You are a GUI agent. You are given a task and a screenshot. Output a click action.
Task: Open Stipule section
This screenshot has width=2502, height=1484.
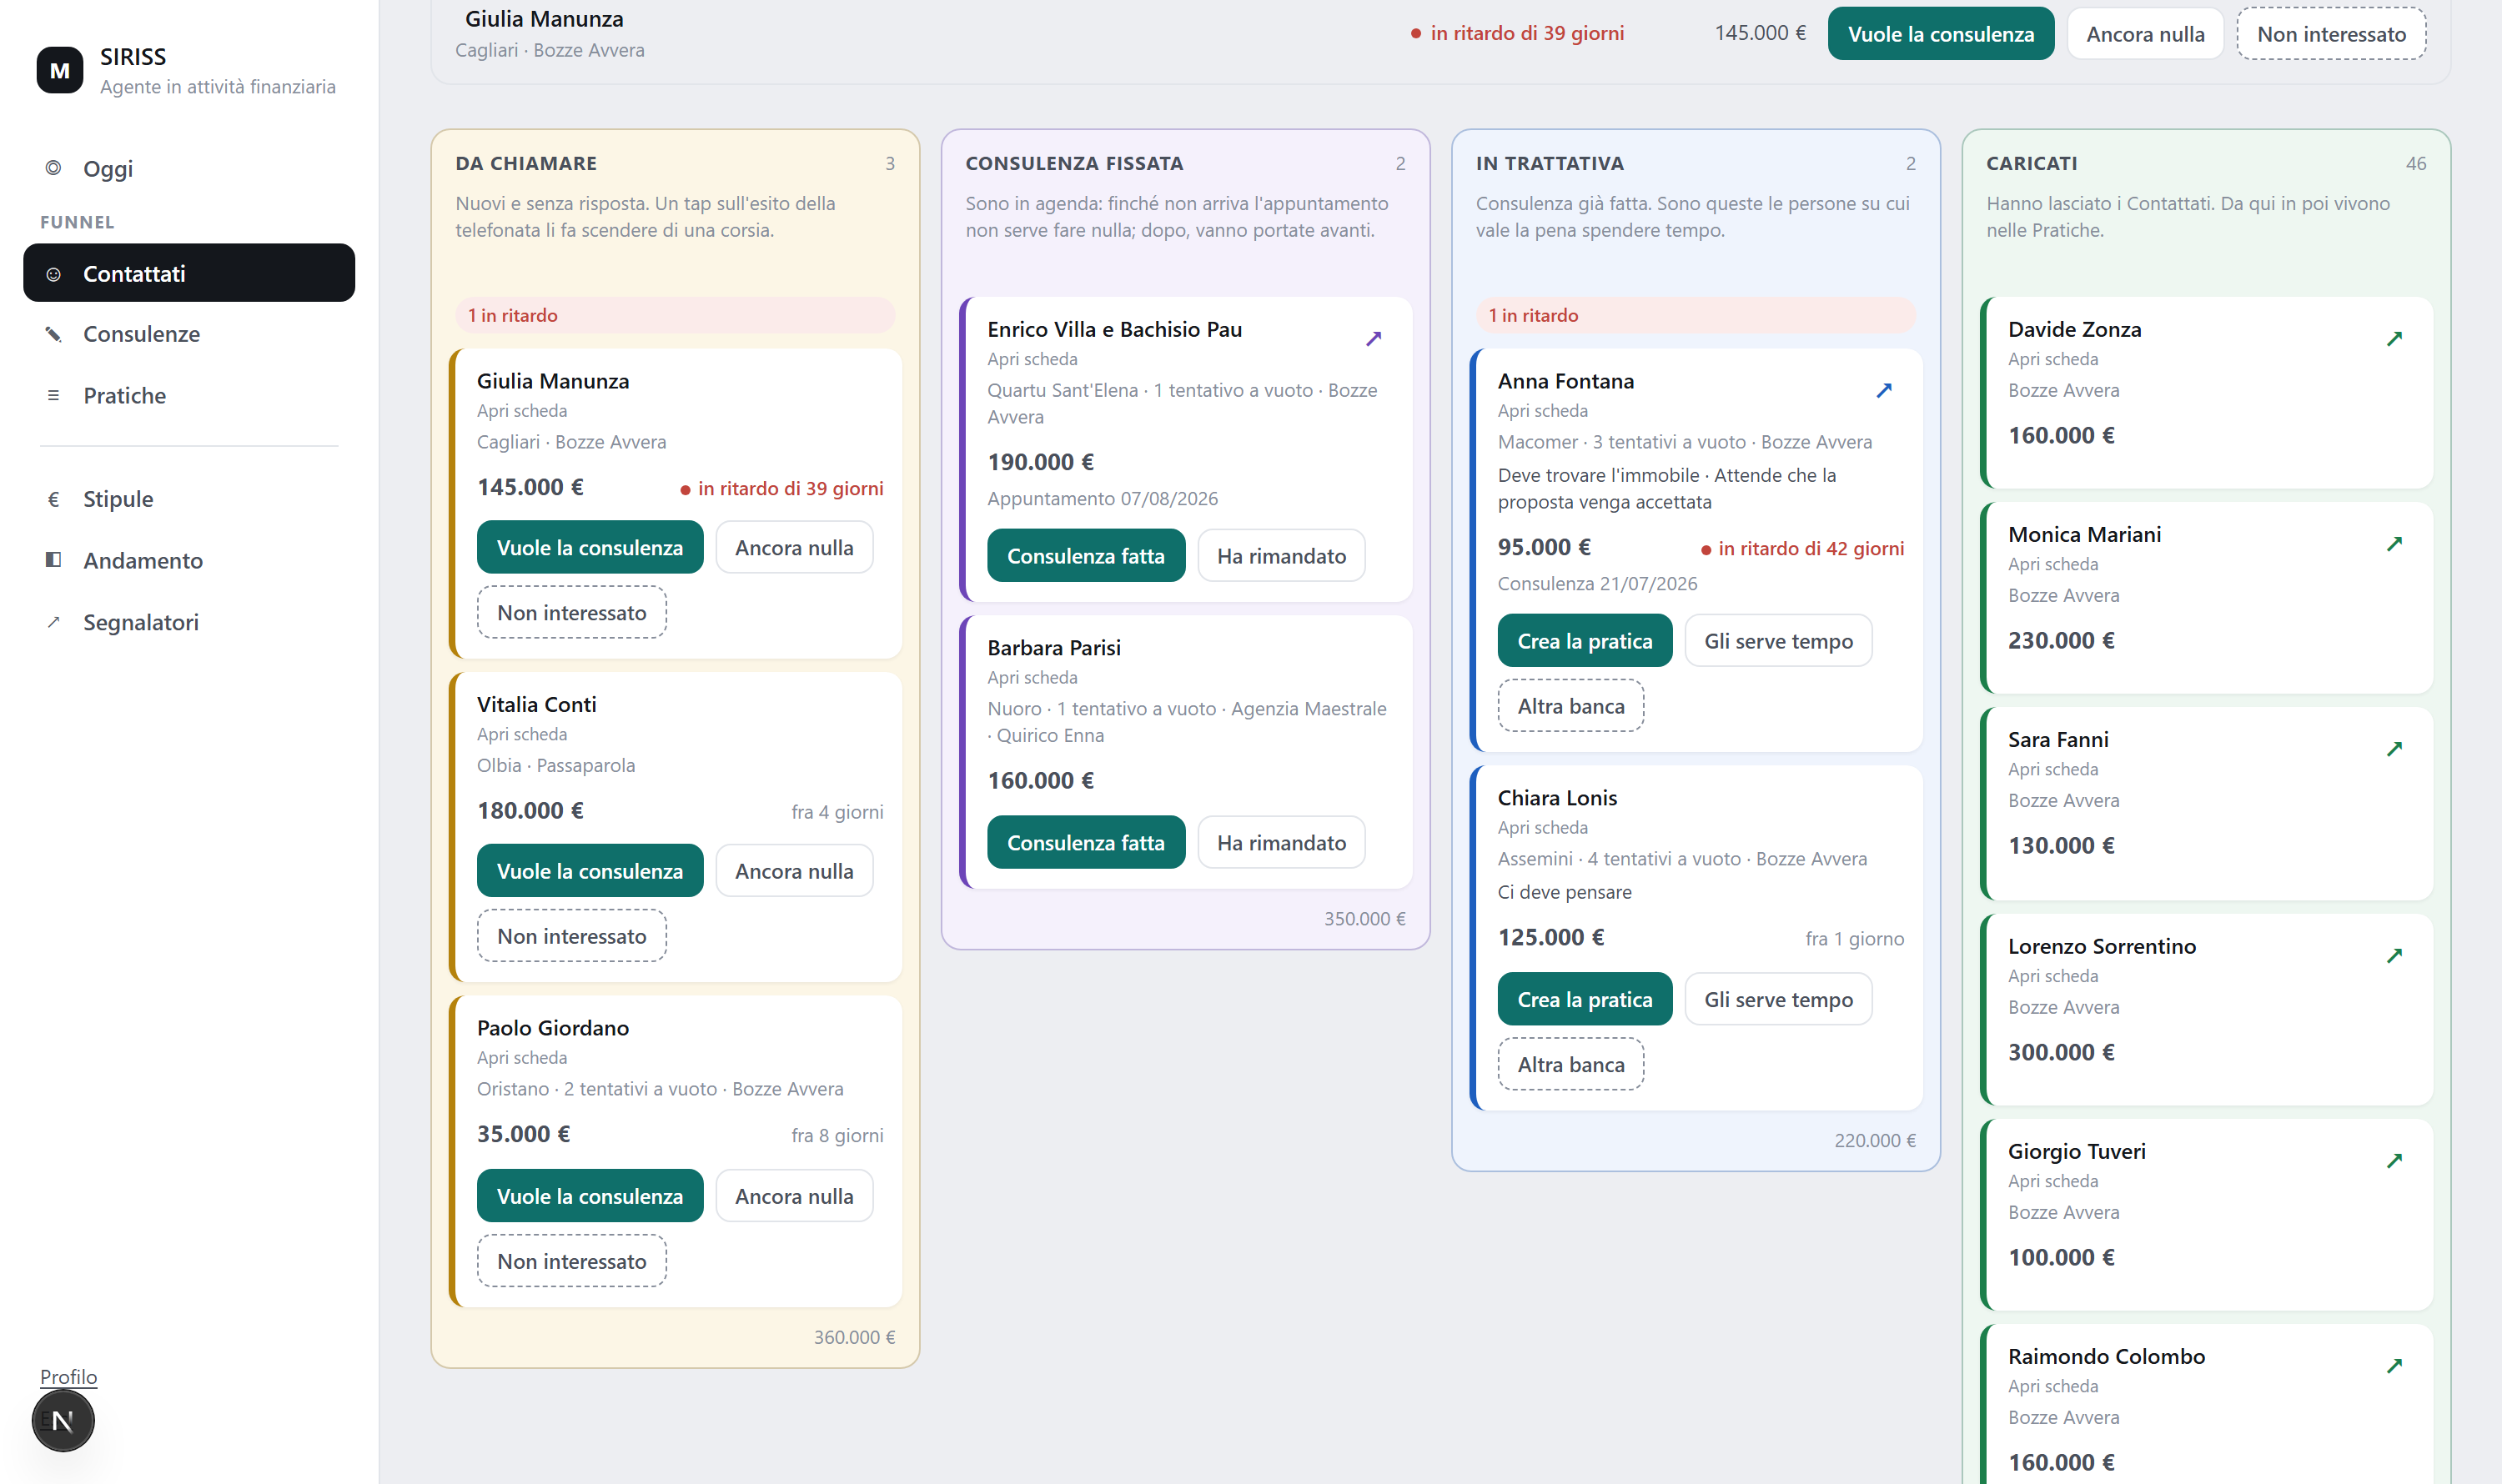189,499
